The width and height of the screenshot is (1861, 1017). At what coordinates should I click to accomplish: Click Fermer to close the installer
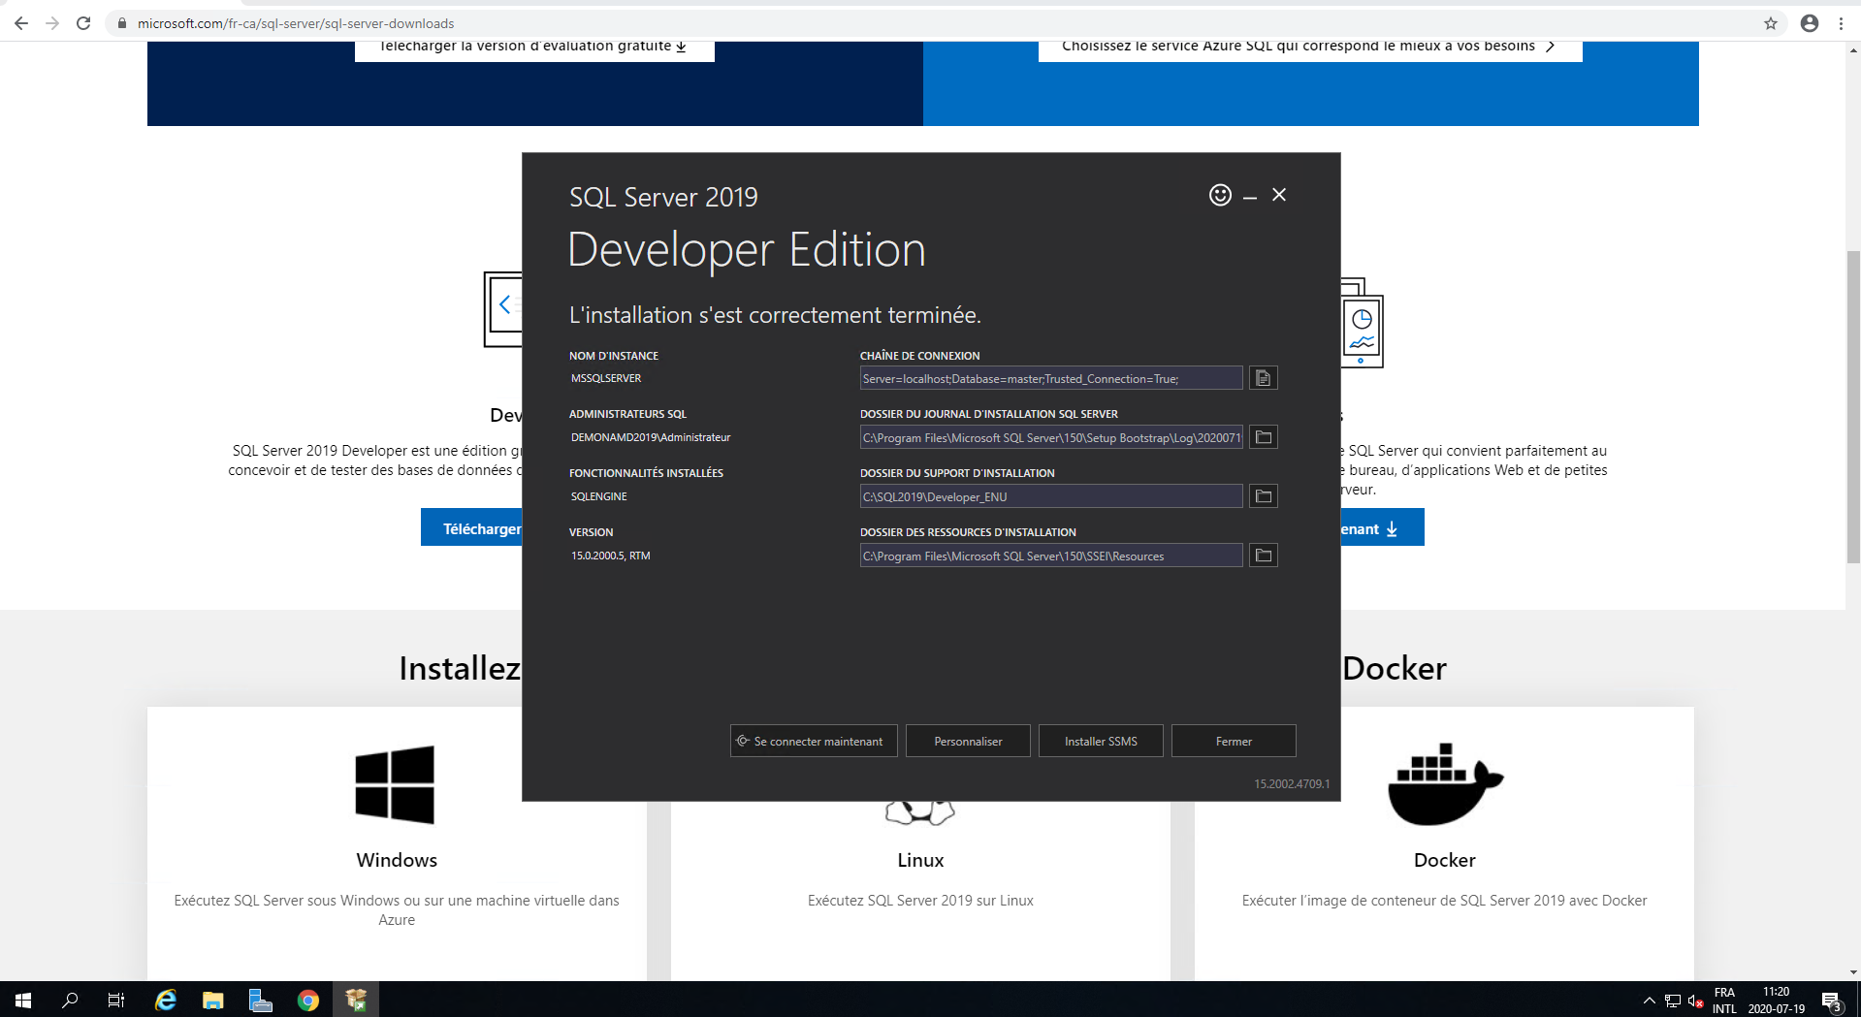click(1234, 741)
